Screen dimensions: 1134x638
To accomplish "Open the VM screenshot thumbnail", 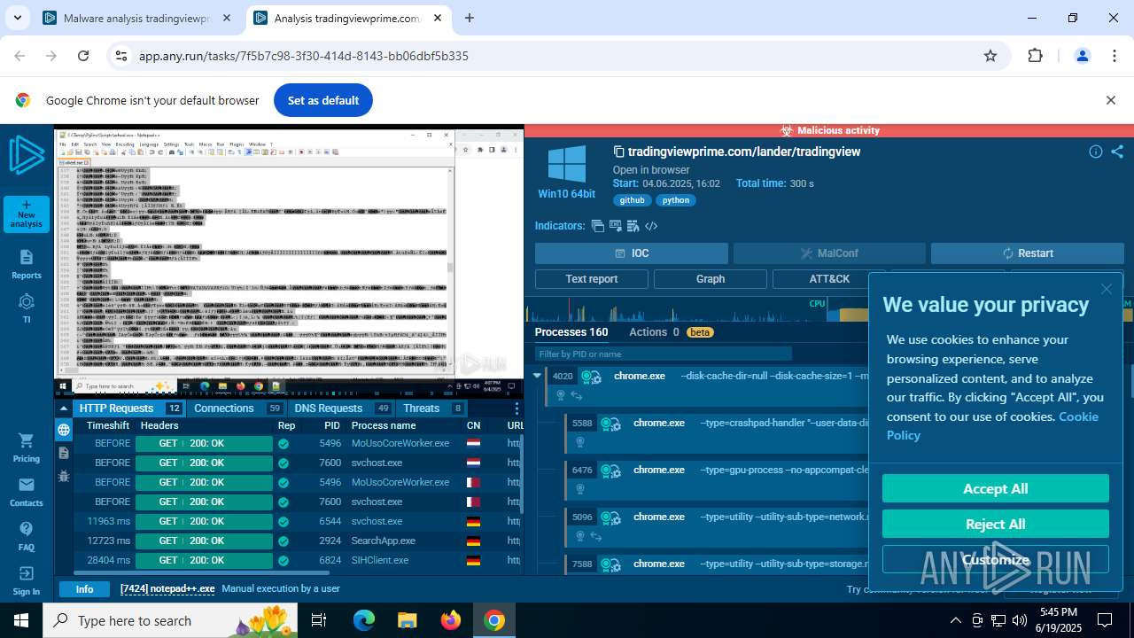I will (289, 261).
